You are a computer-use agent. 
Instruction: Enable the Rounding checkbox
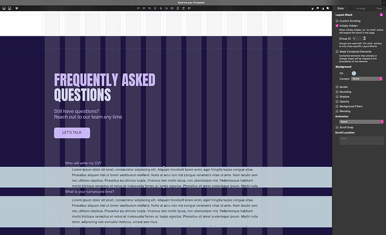337,92
